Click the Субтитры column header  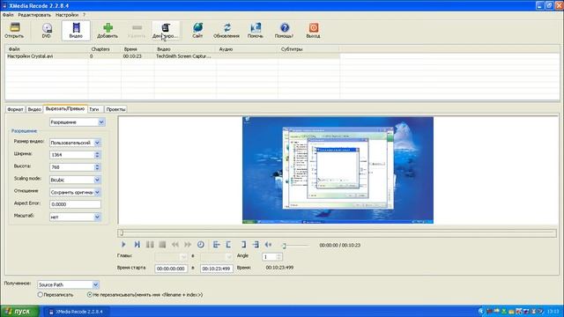tap(309, 49)
